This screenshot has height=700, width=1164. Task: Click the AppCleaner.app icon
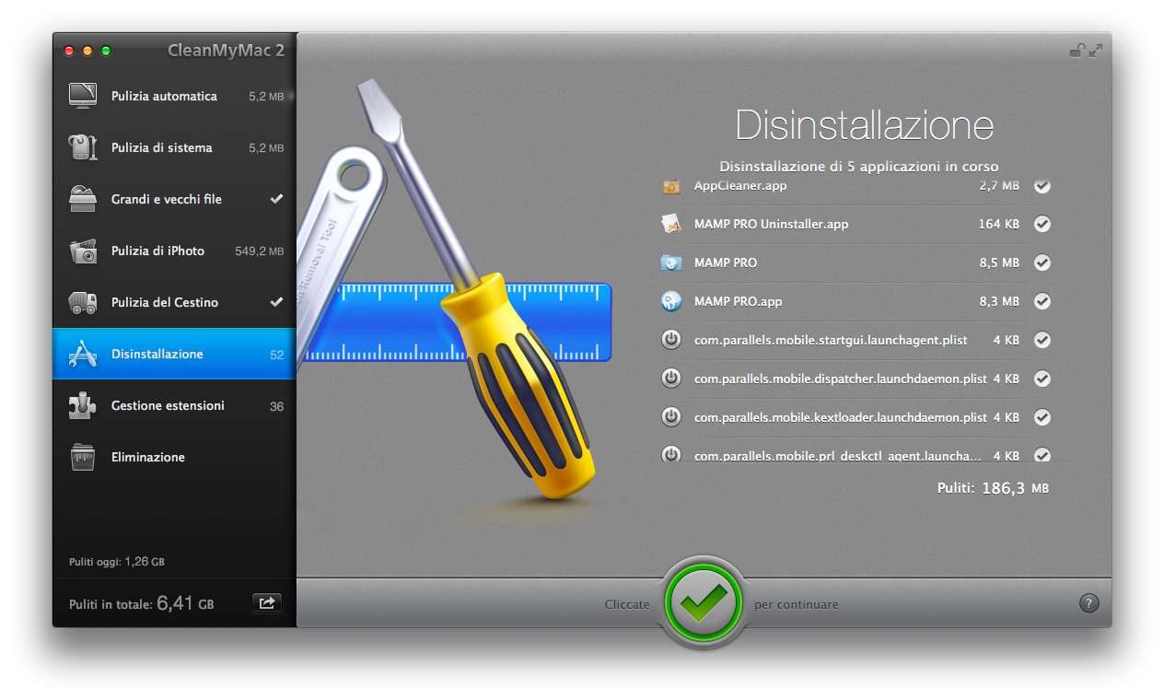click(671, 186)
